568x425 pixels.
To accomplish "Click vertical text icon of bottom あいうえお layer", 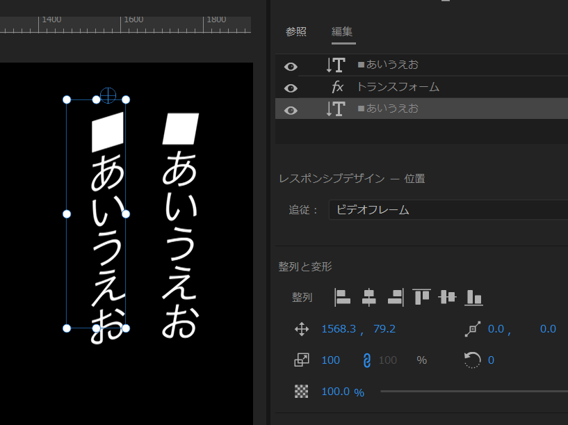I will [x=335, y=109].
